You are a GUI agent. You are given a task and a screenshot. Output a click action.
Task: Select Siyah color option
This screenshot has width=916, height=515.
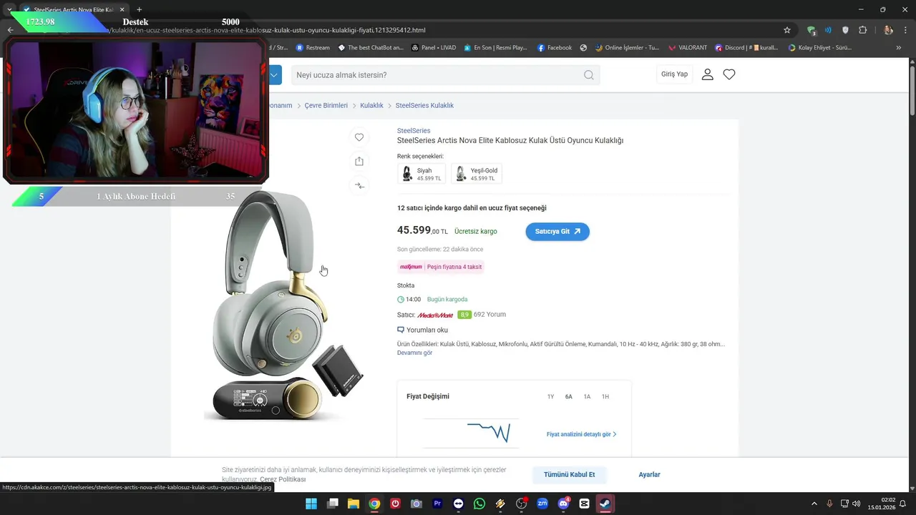[422, 174]
